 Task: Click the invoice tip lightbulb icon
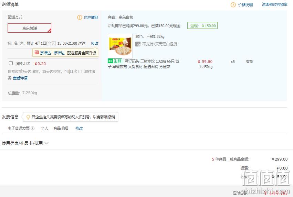coord(28,117)
